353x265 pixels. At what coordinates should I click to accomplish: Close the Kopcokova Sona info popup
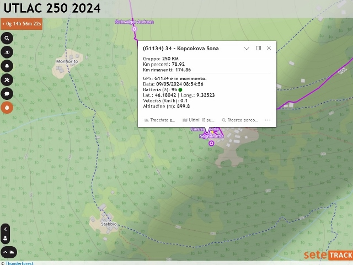269,48
